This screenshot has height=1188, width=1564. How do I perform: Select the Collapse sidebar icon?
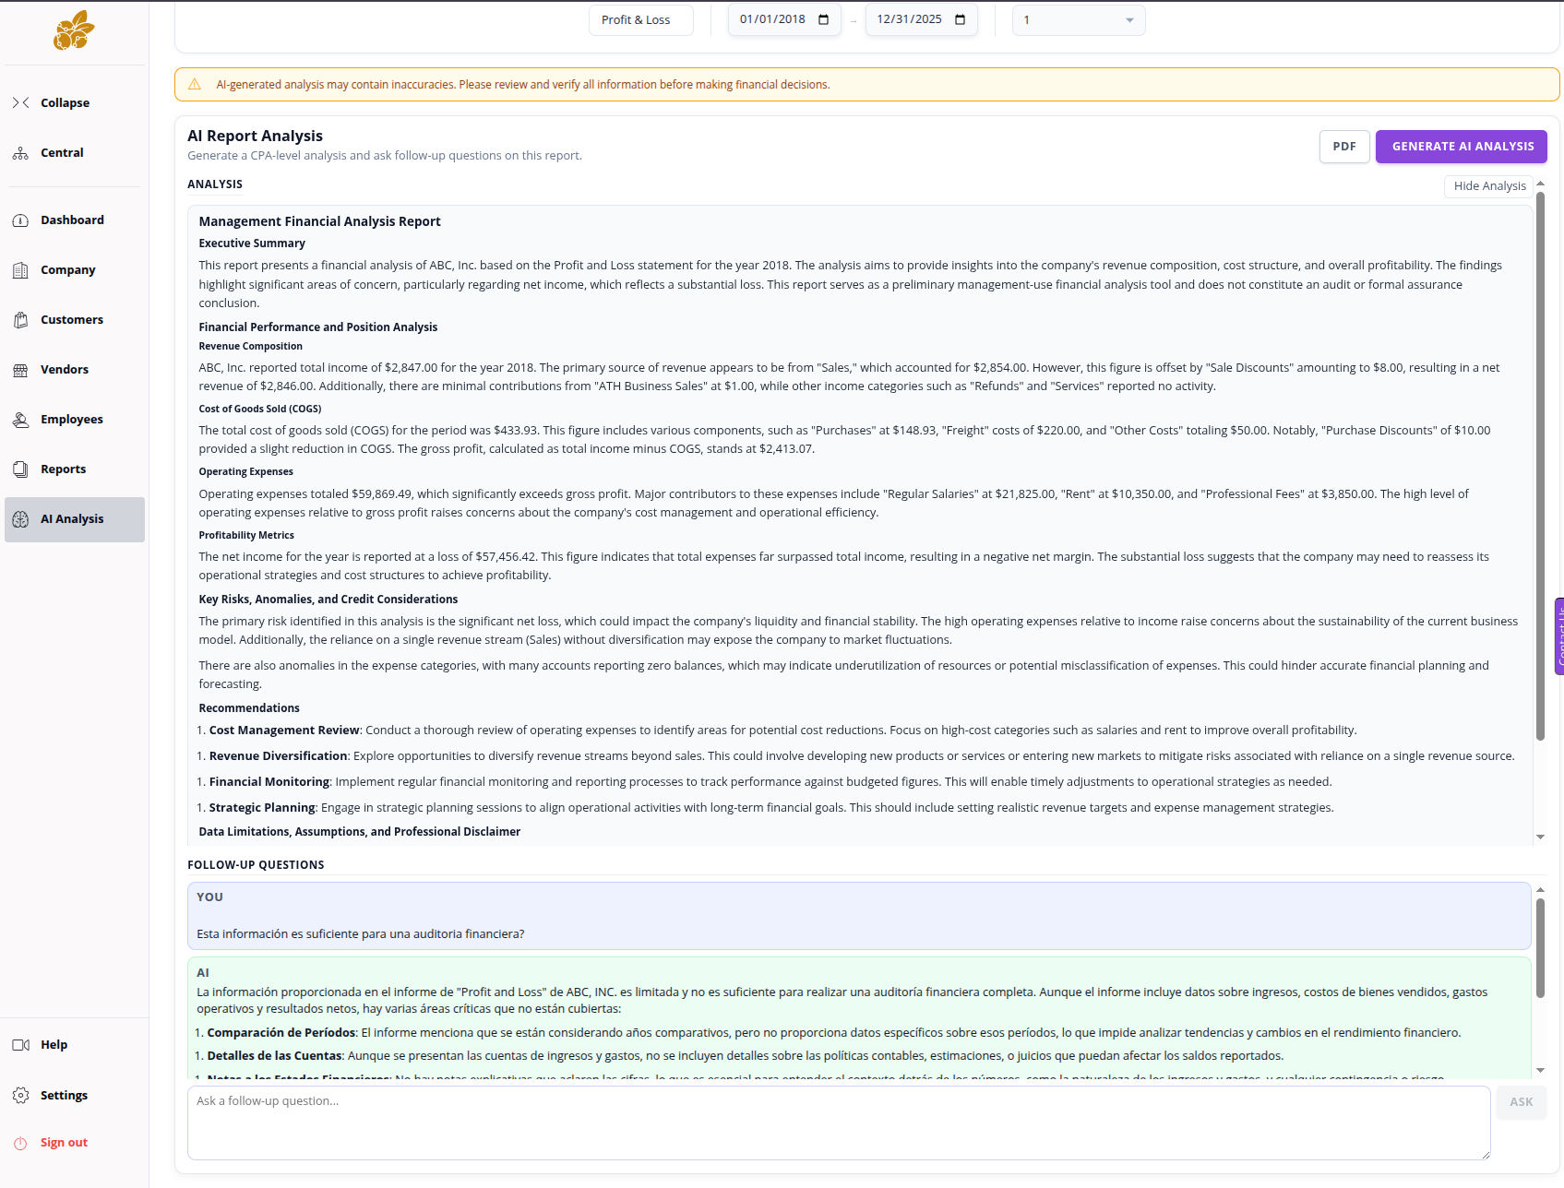coord(21,102)
